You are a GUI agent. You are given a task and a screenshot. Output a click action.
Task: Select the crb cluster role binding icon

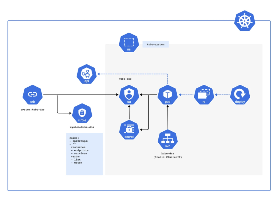[x=32, y=95]
